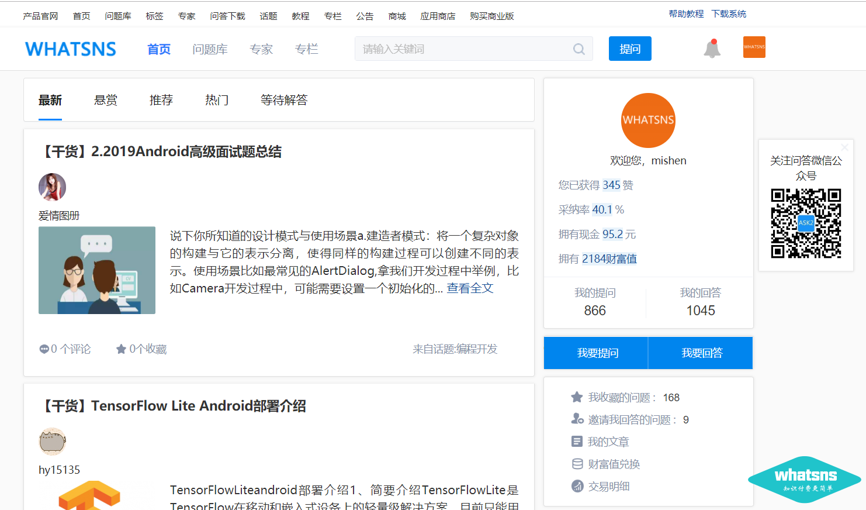Select the 热门 tab
Image resolution: width=866 pixels, height=510 pixels.
click(x=217, y=100)
